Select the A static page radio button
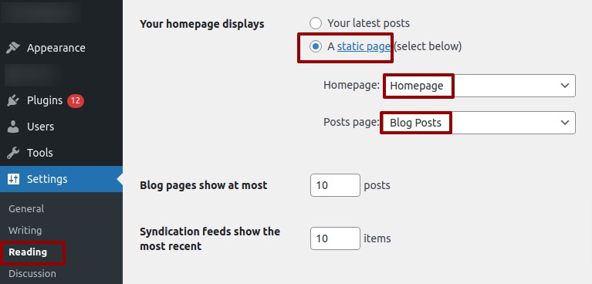 (x=316, y=46)
